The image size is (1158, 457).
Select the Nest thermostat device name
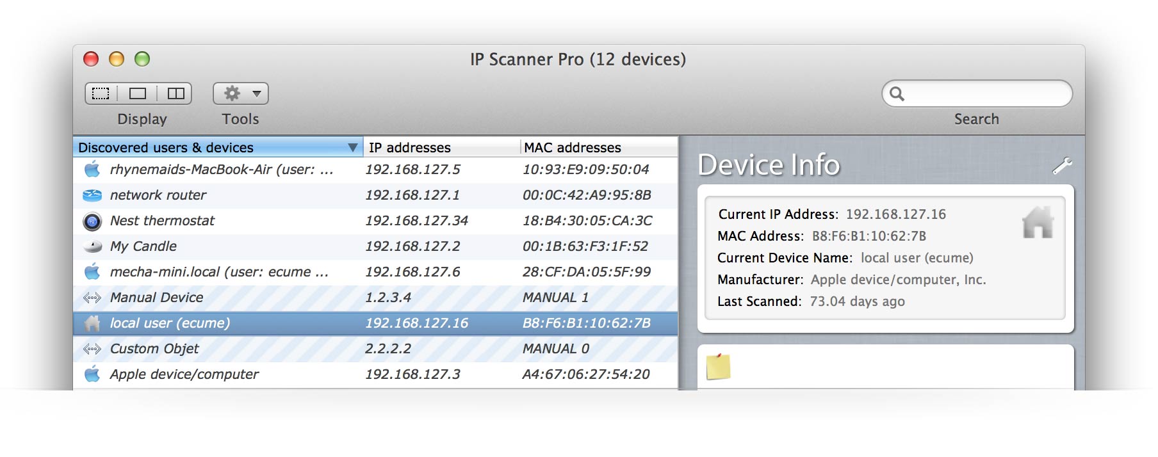point(162,221)
